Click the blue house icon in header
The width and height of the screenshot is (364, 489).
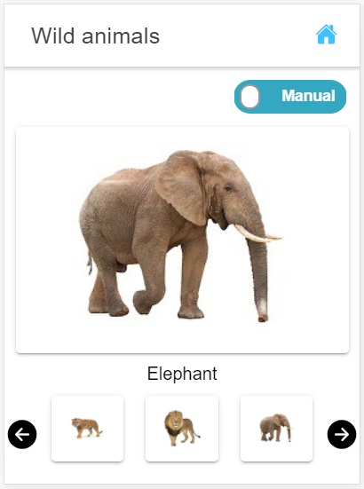pos(326,35)
